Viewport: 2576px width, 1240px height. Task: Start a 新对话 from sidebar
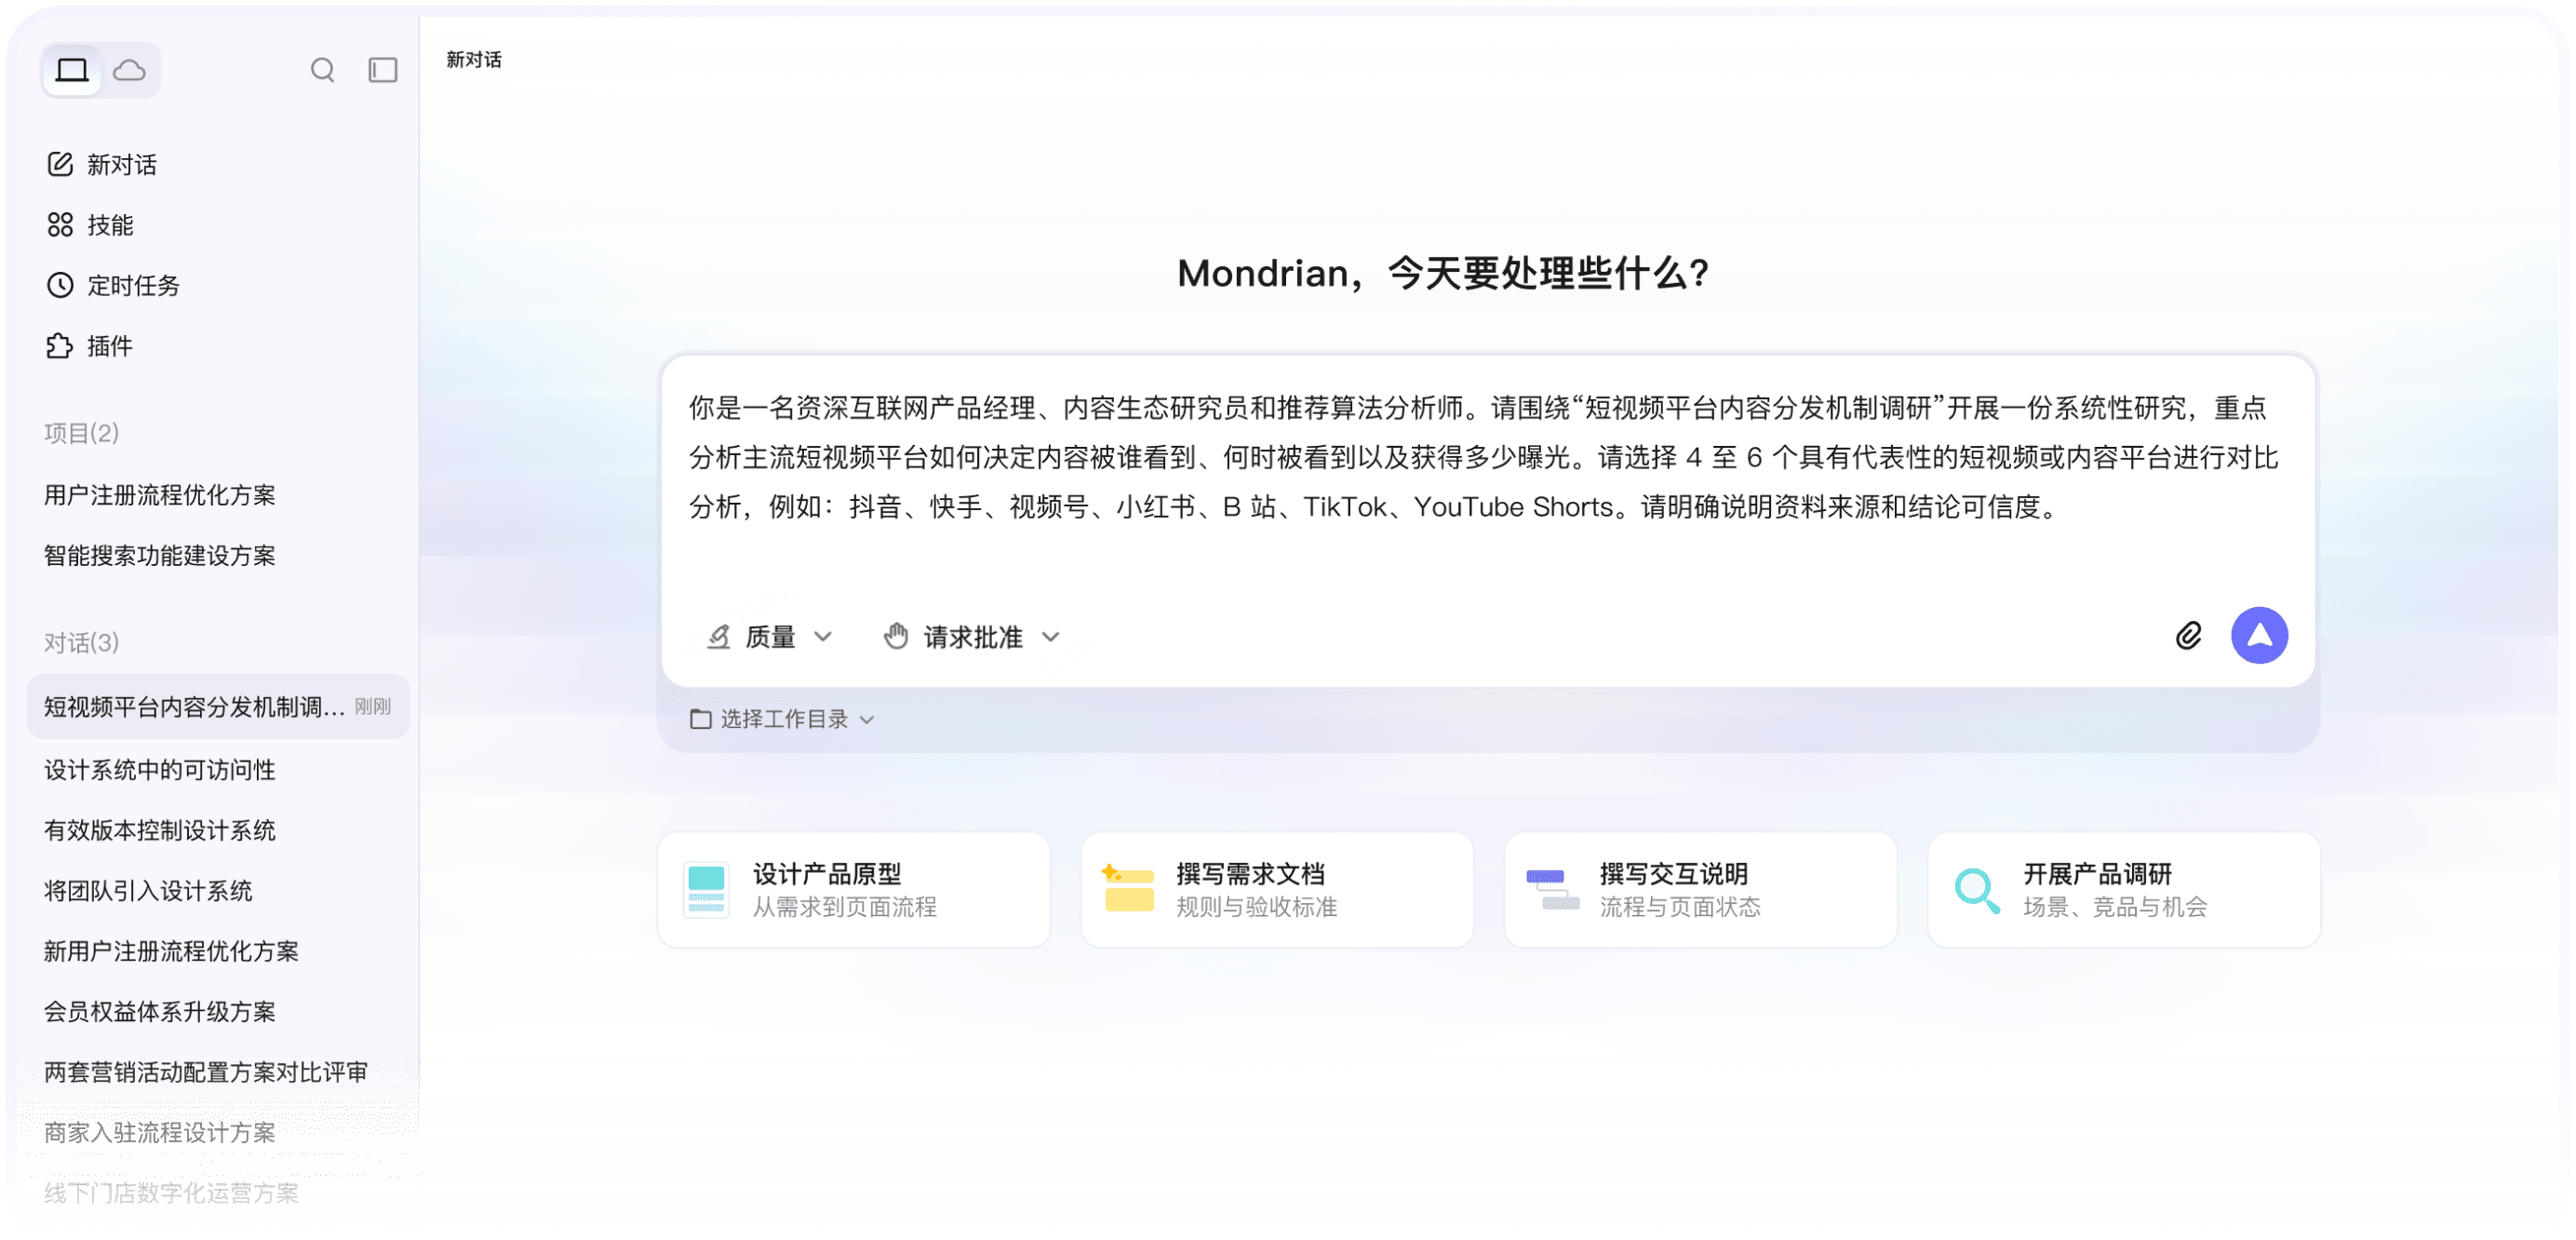click(x=102, y=165)
